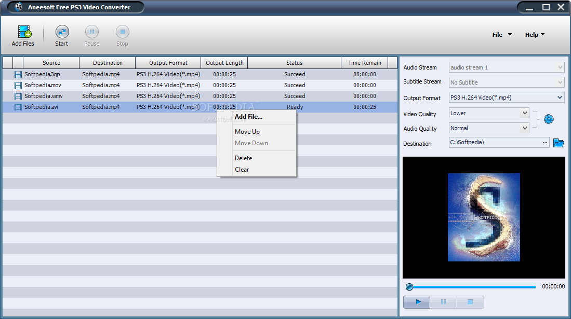Viewport: 571px width, 319px height.
Task: Sort by the Output Length column header
Action: [224, 63]
